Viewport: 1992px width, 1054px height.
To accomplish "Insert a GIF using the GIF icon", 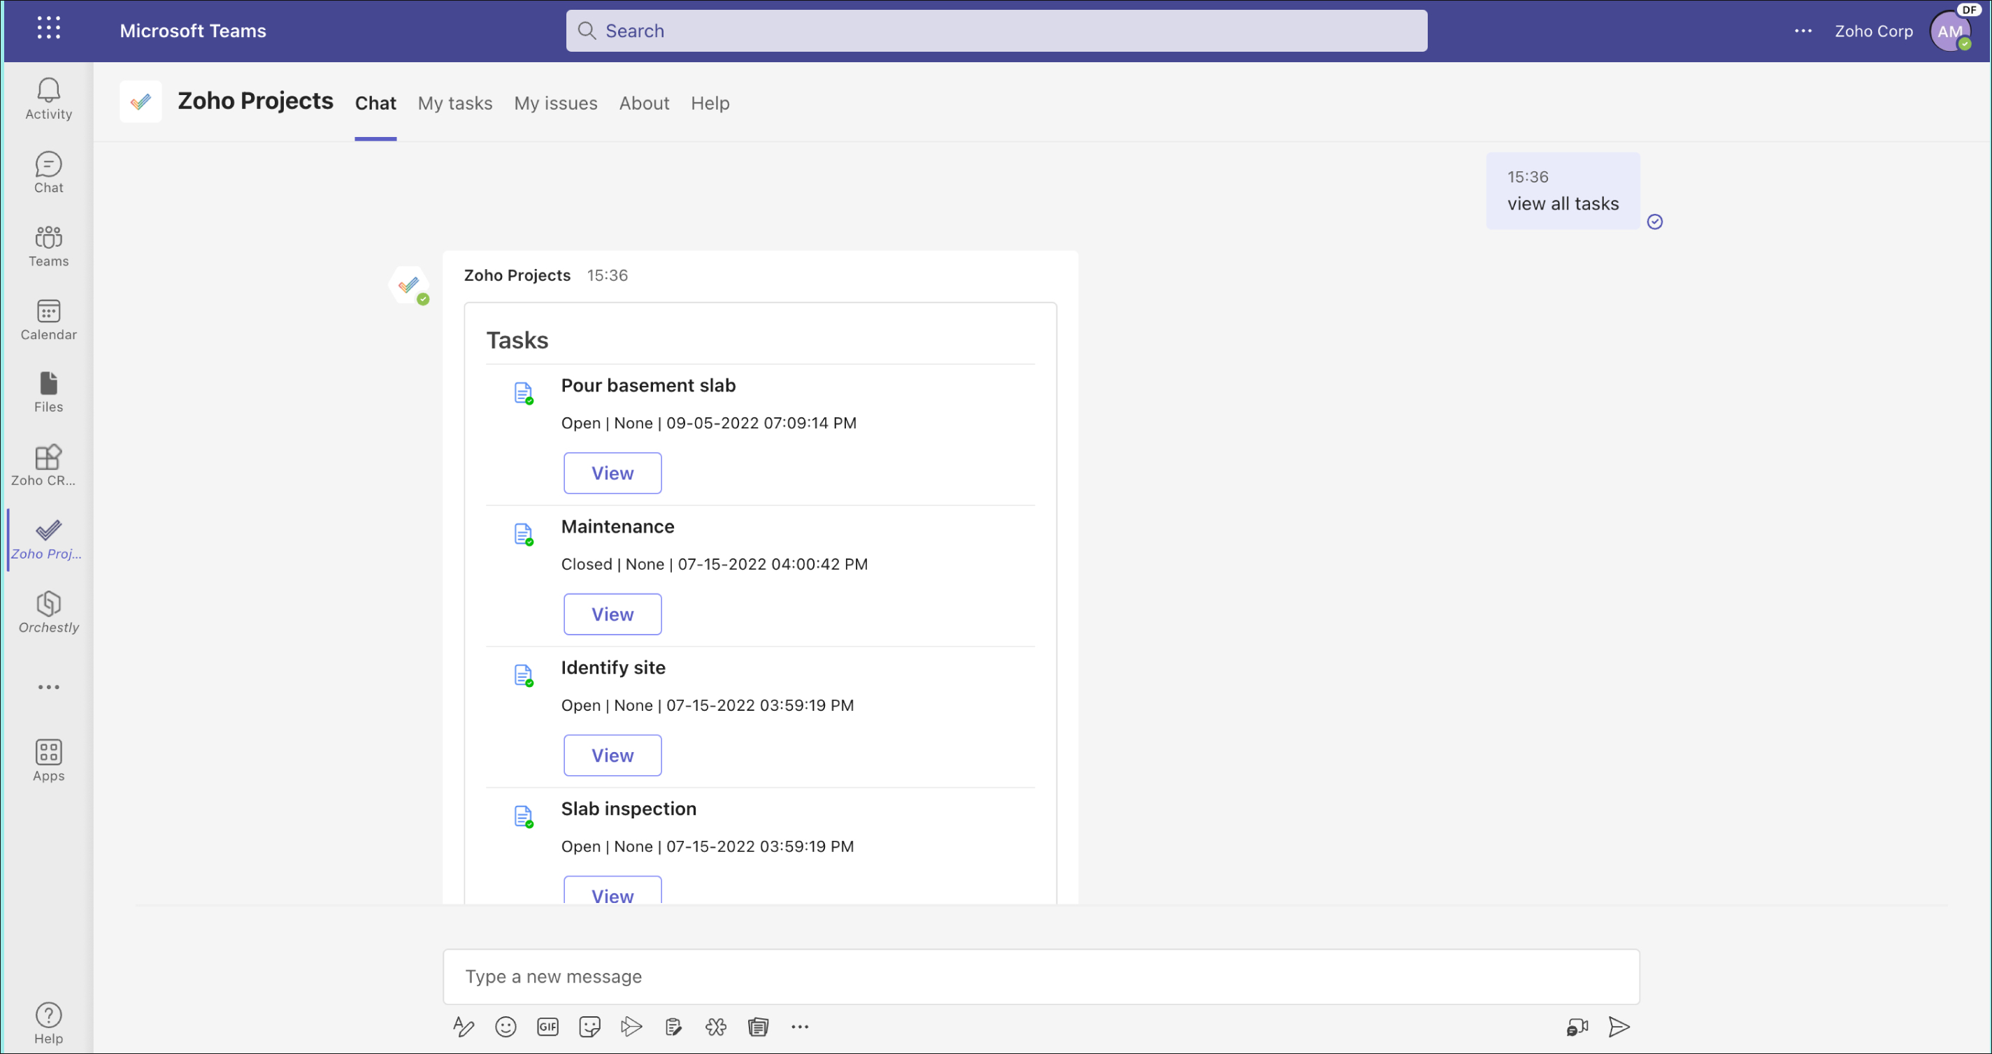I will [547, 1027].
